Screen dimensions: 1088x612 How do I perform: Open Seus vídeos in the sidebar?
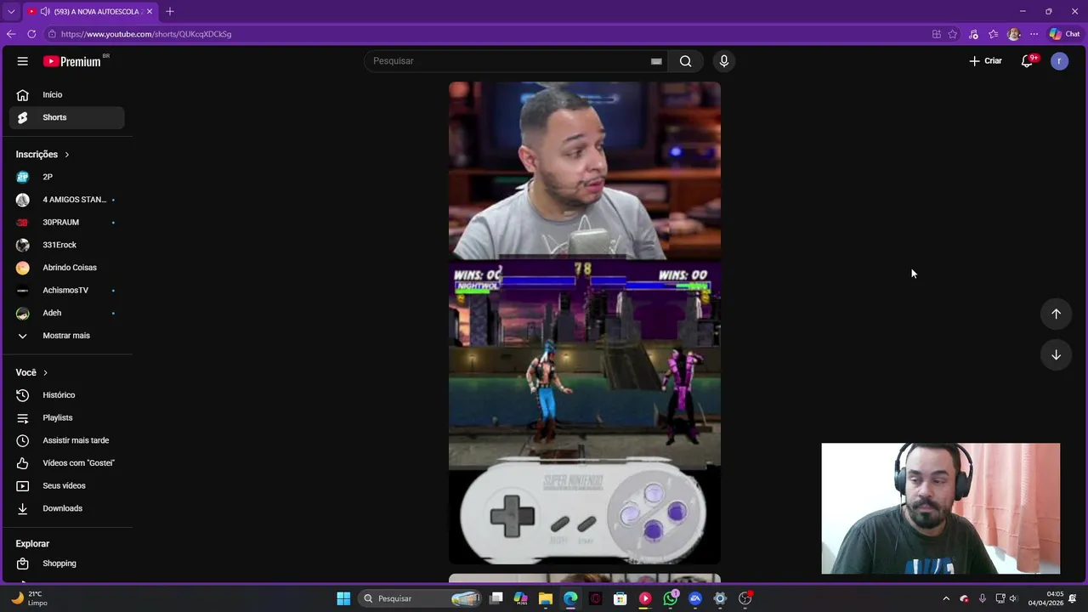click(x=66, y=485)
